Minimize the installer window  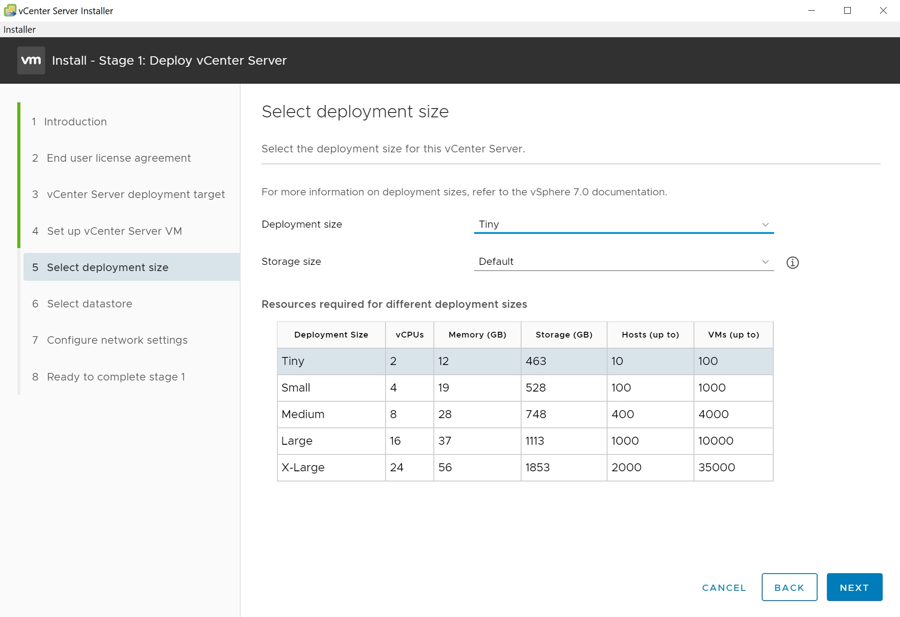[812, 10]
